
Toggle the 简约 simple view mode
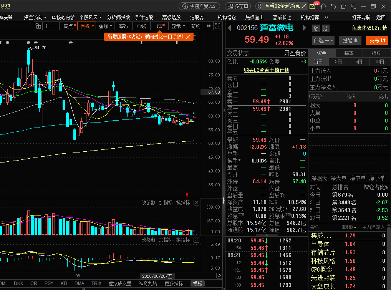(196, 26)
